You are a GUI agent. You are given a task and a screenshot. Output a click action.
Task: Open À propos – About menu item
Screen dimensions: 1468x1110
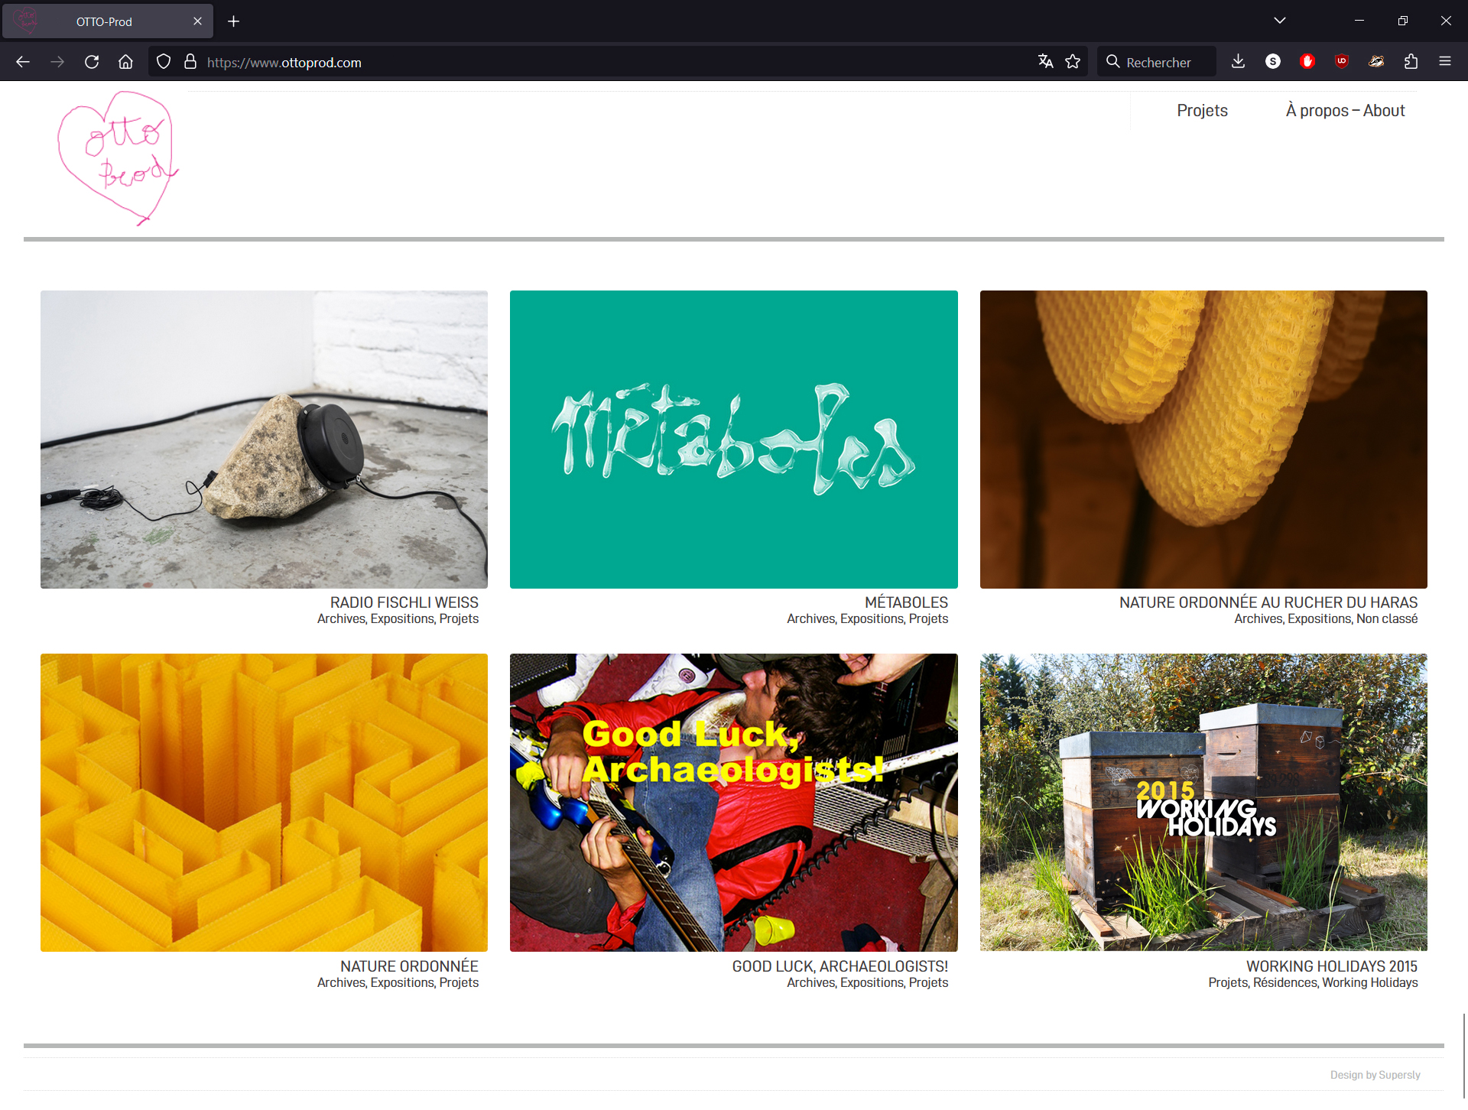click(x=1345, y=111)
